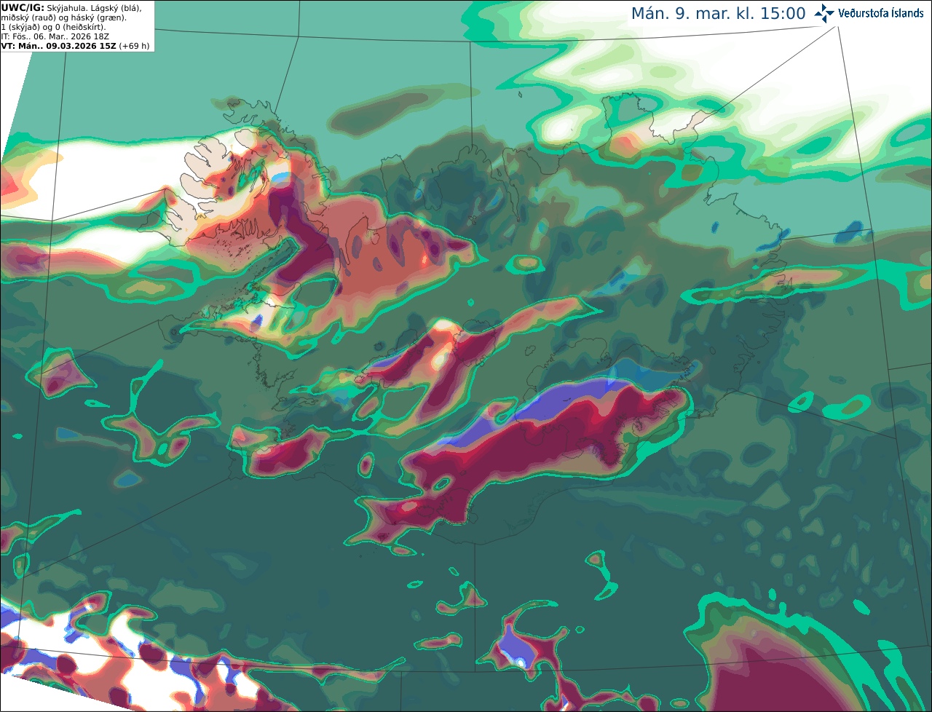This screenshot has width=932, height=712.
Task: Click the 'VT: Mán.. 09.03.2026 15Z (+69 h)' line
Action: (x=76, y=46)
